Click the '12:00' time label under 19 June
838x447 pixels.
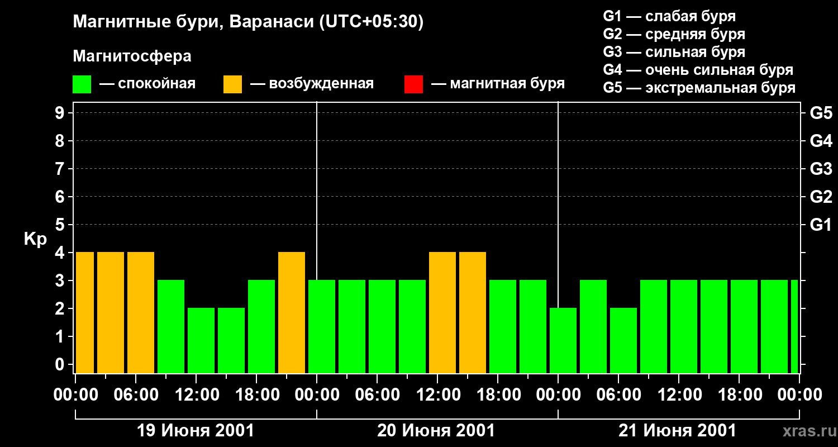pos(196,394)
